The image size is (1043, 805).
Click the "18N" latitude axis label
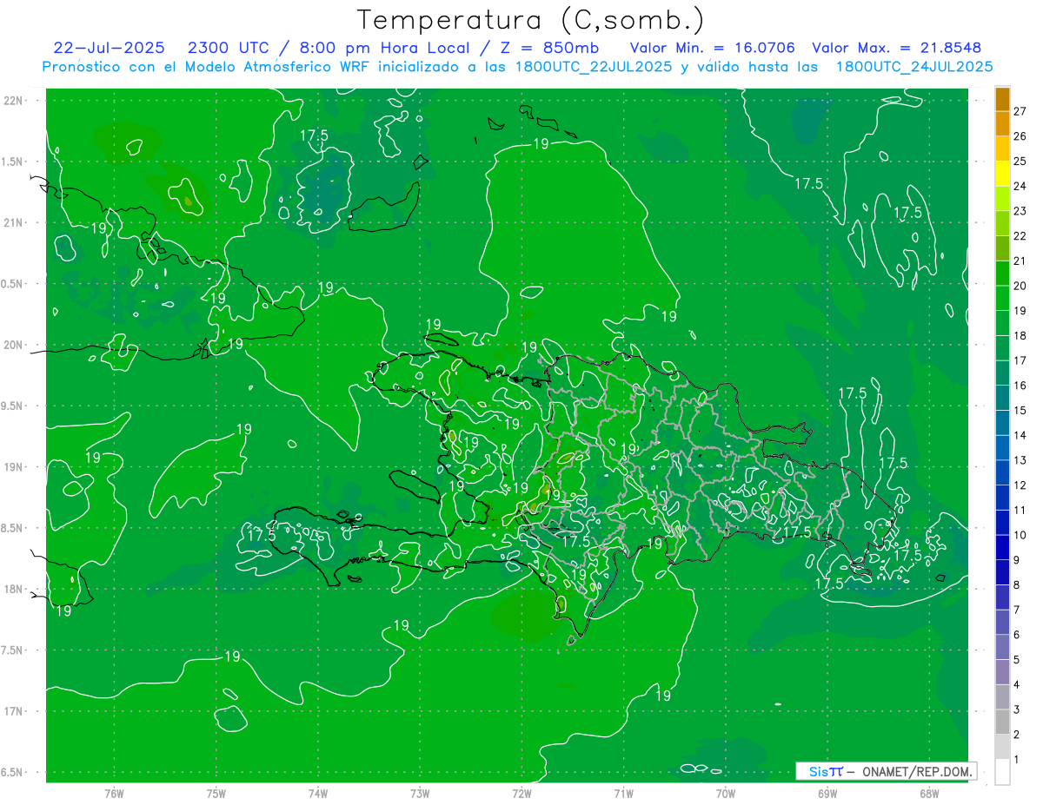tap(14, 589)
